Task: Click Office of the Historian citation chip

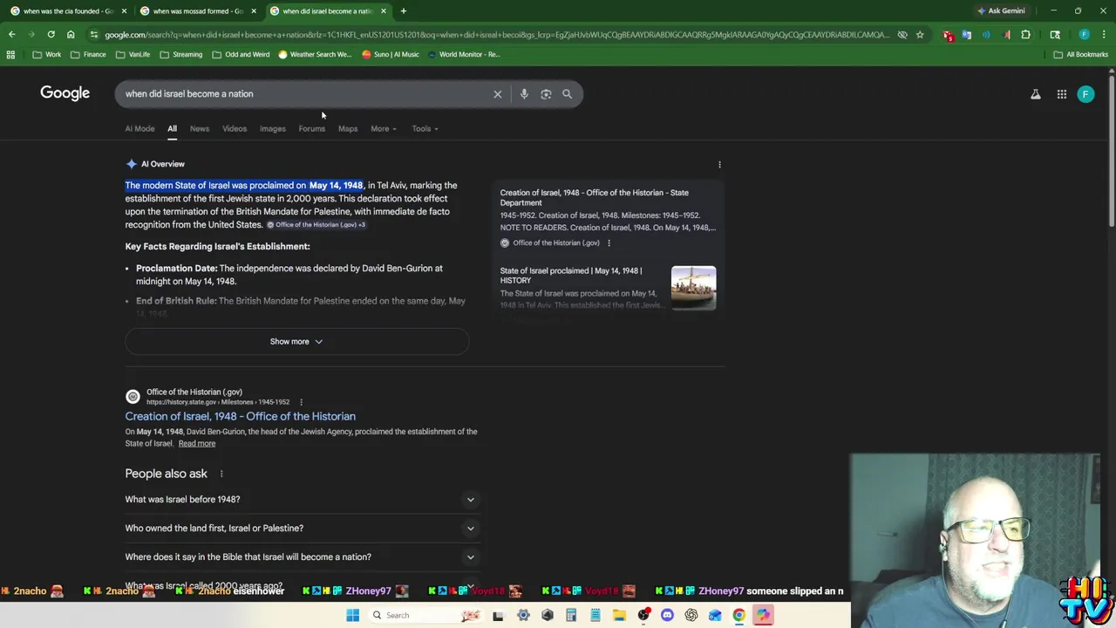Action: click(x=316, y=225)
